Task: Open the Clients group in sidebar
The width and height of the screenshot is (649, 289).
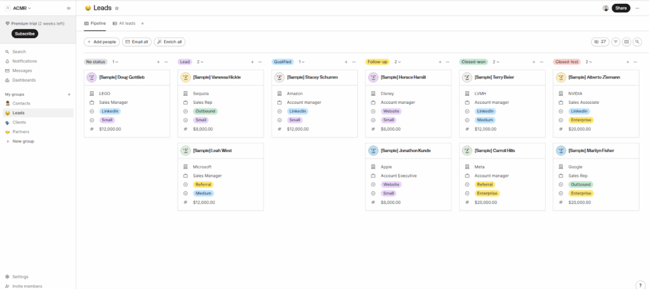Action: (x=20, y=122)
